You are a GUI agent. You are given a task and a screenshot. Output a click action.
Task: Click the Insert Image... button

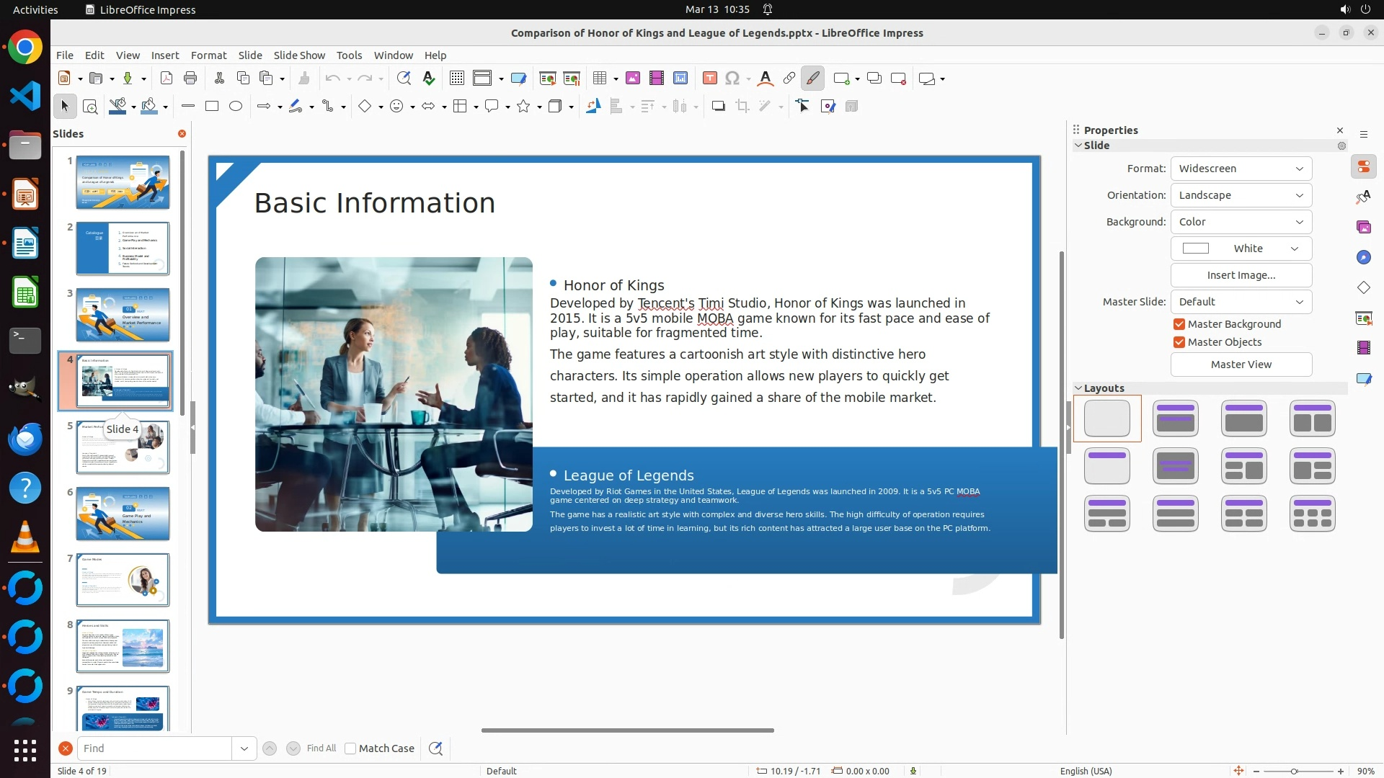click(1241, 275)
